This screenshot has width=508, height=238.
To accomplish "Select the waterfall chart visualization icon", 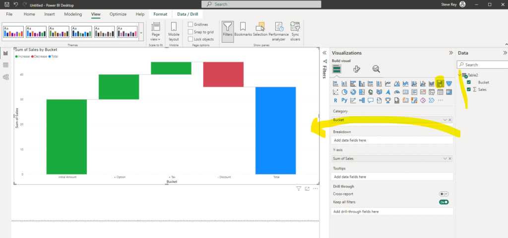I will point(440,83).
